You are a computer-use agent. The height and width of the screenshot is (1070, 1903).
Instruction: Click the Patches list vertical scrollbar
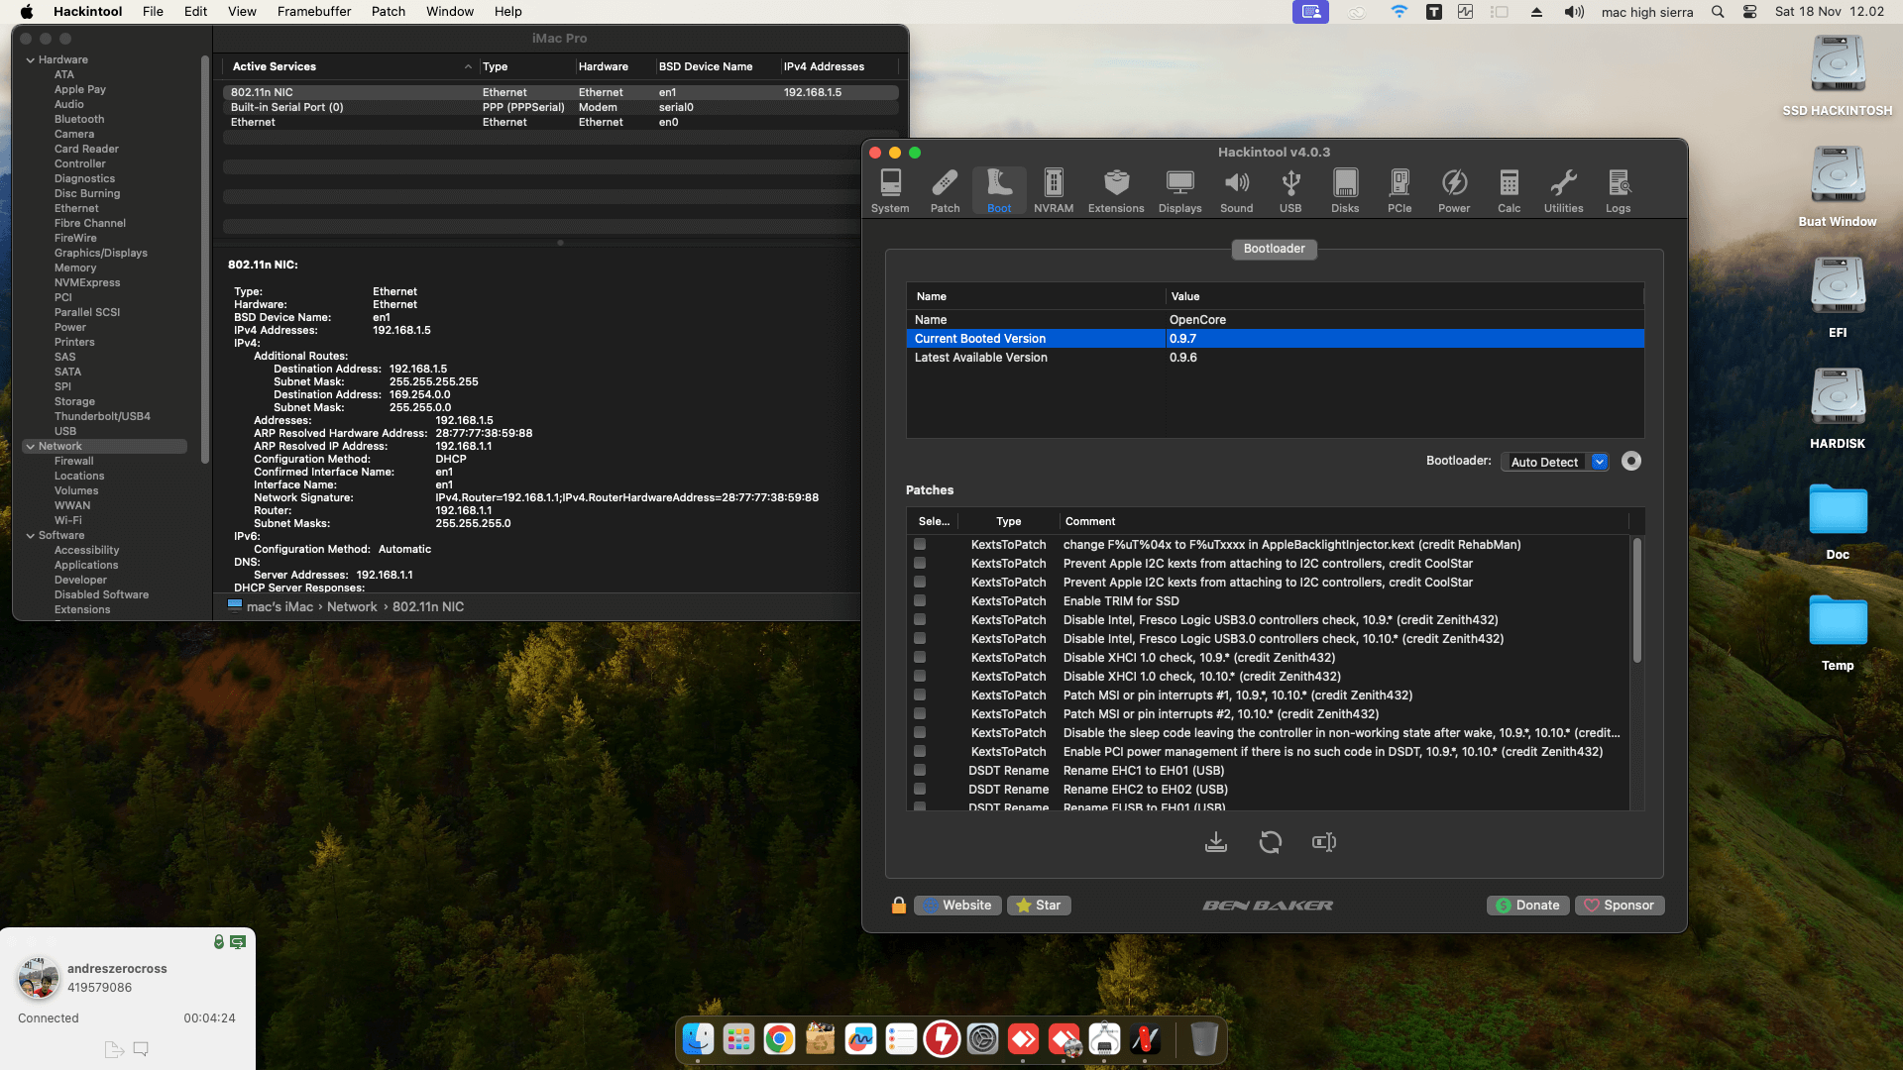pyautogui.click(x=1636, y=600)
